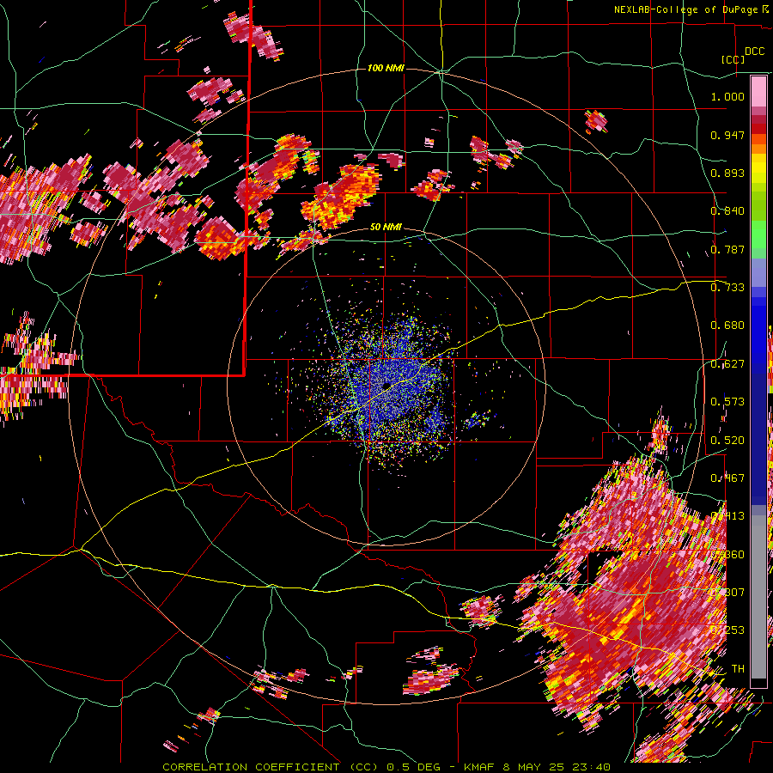The width and height of the screenshot is (773, 773).
Task: Click the CORRELATION COEFFICIENT (CC) caption text
Action: tap(271, 767)
